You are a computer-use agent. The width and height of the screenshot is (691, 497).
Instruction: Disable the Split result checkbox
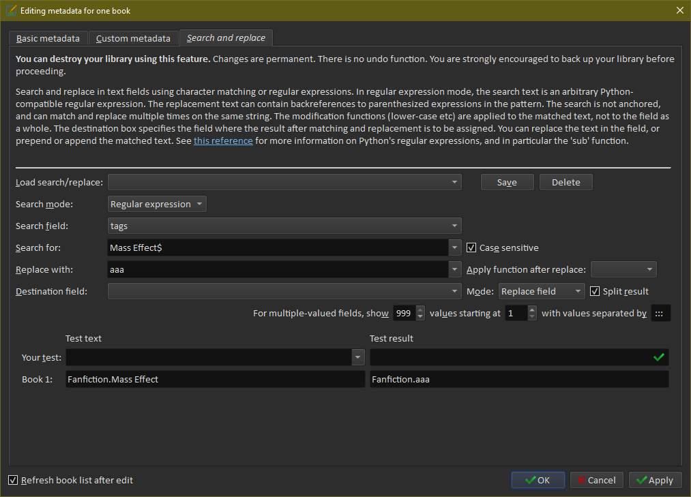tap(595, 291)
